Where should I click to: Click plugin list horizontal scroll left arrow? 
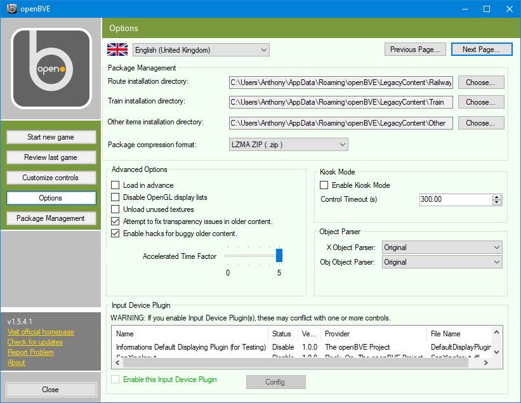tap(117, 363)
